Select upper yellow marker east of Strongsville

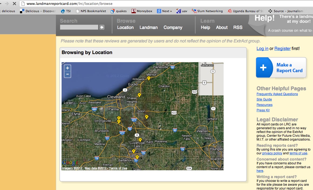[119, 118]
